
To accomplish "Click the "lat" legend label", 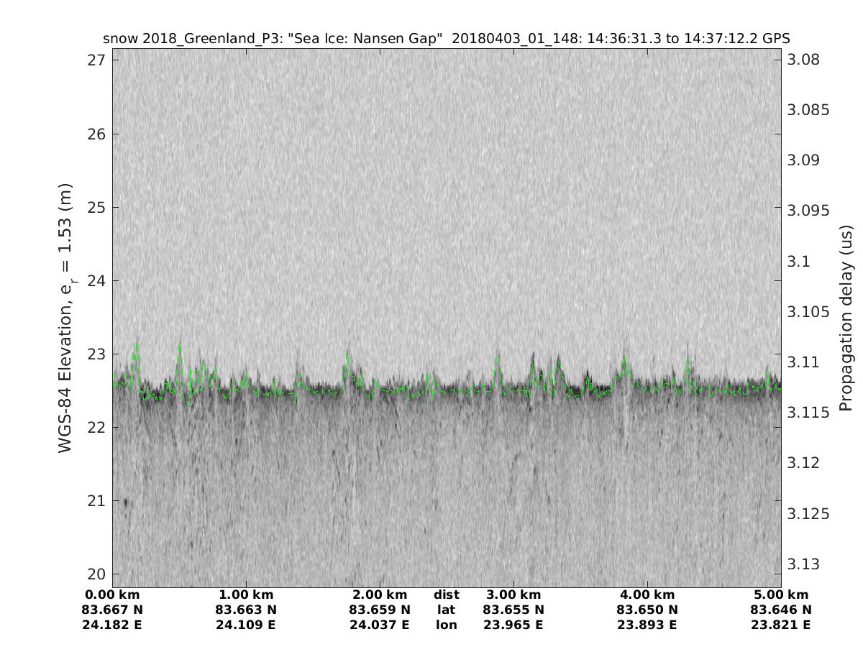I will 447,610.
